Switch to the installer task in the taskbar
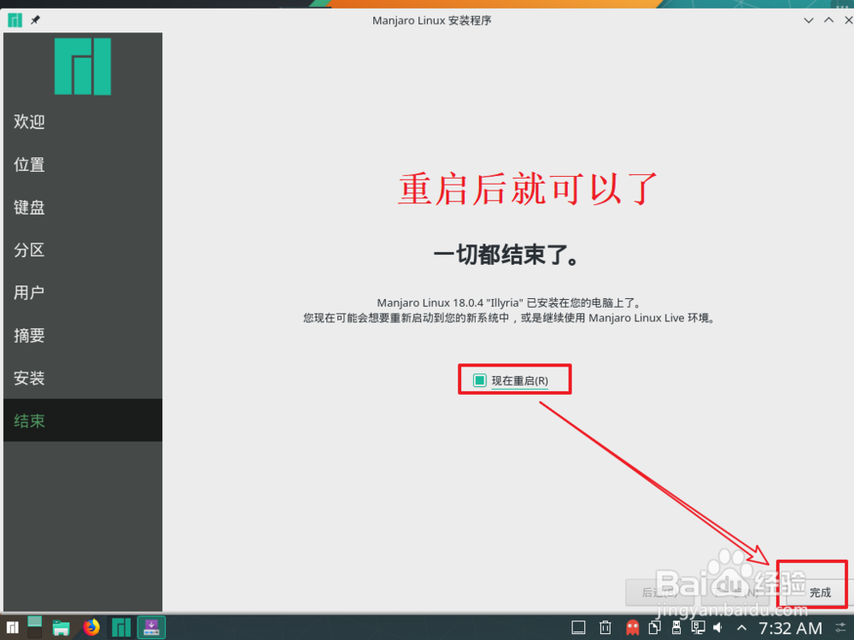 151,627
